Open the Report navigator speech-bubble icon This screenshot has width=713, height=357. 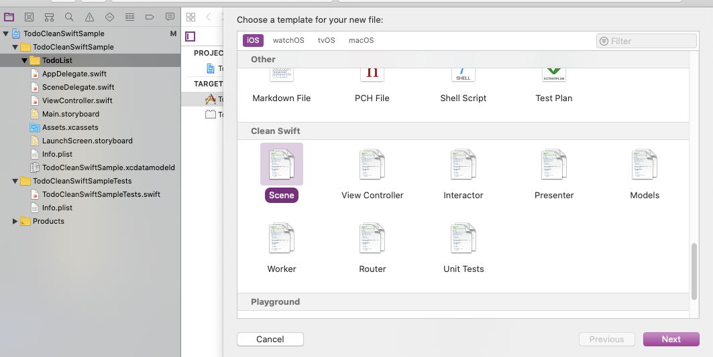[170, 17]
